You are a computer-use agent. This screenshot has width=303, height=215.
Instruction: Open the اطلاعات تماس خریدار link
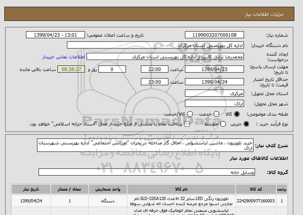pyautogui.click(x=64, y=57)
